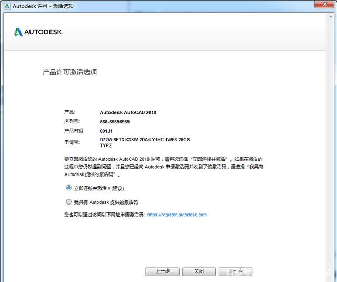
Task: Click the 申请号 label
Action: (72, 142)
